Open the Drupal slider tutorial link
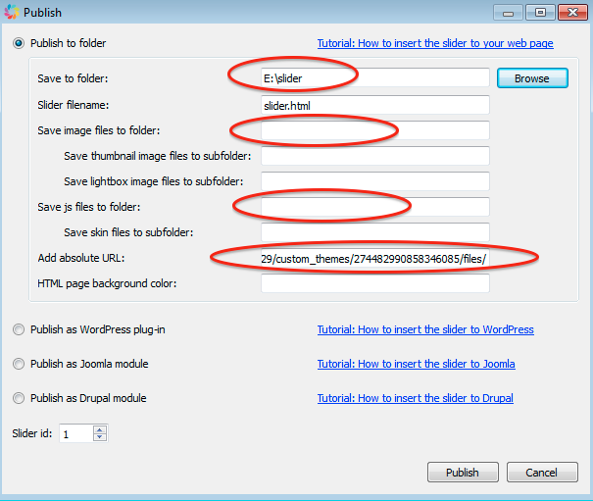This screenshot has height=501, width=593. tap(416, 398)
